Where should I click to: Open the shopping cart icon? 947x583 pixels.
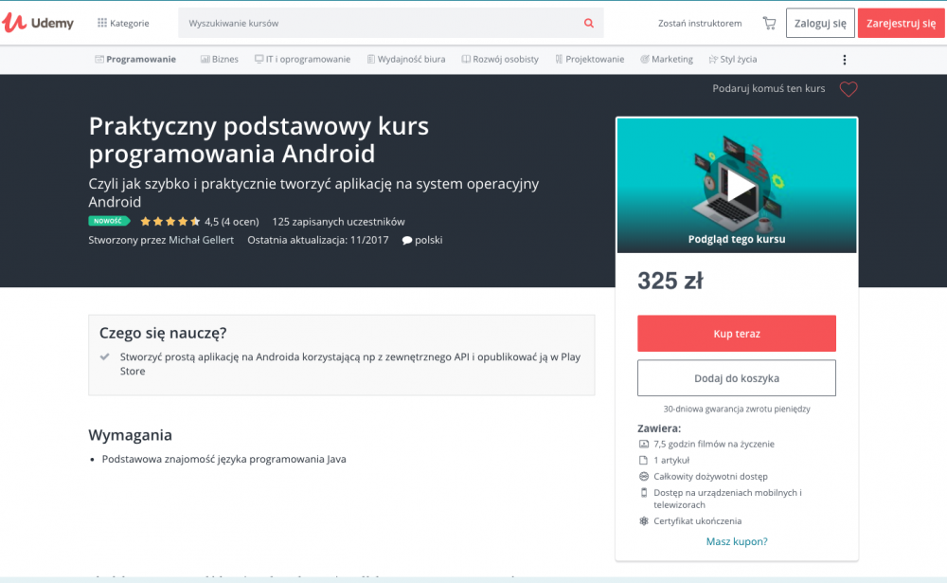pos(769,23)
